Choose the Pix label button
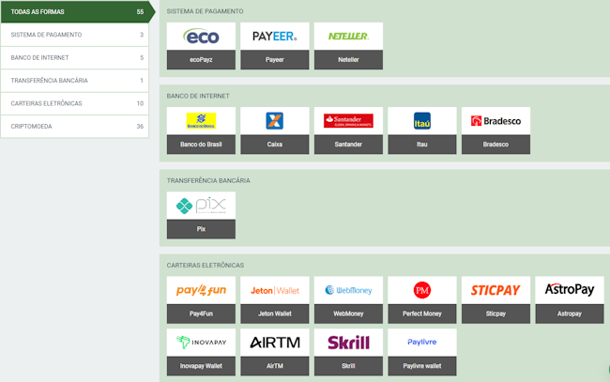This screenshot has height=382, width=610. pyautogui.click(x=201, y=229)
